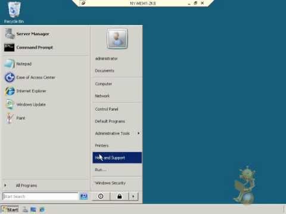Launch Paint from Start menu

pyautogui.click(x=46, y=118)
